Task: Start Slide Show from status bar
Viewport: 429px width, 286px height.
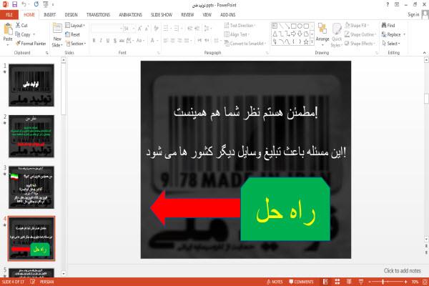Action: 361,282
